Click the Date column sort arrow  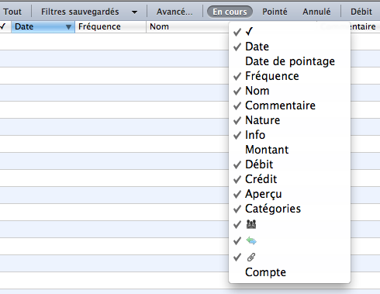click(x=68, y=27)
